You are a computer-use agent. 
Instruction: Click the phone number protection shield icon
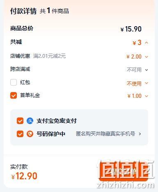30,134
